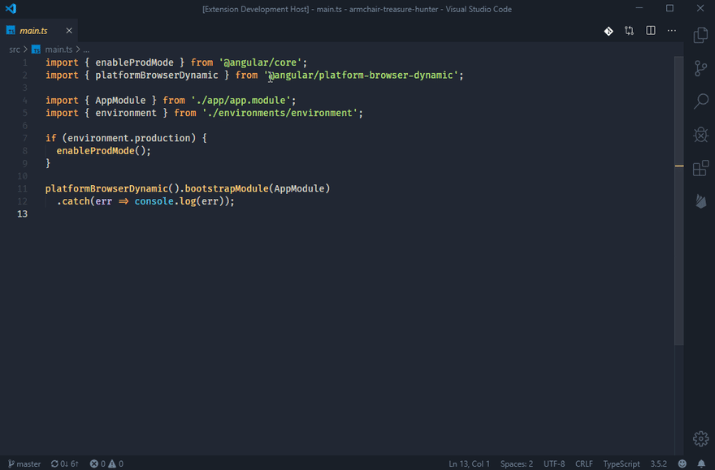Open the Search view
This screenshot has width=715, height=470.
[700, 101]
